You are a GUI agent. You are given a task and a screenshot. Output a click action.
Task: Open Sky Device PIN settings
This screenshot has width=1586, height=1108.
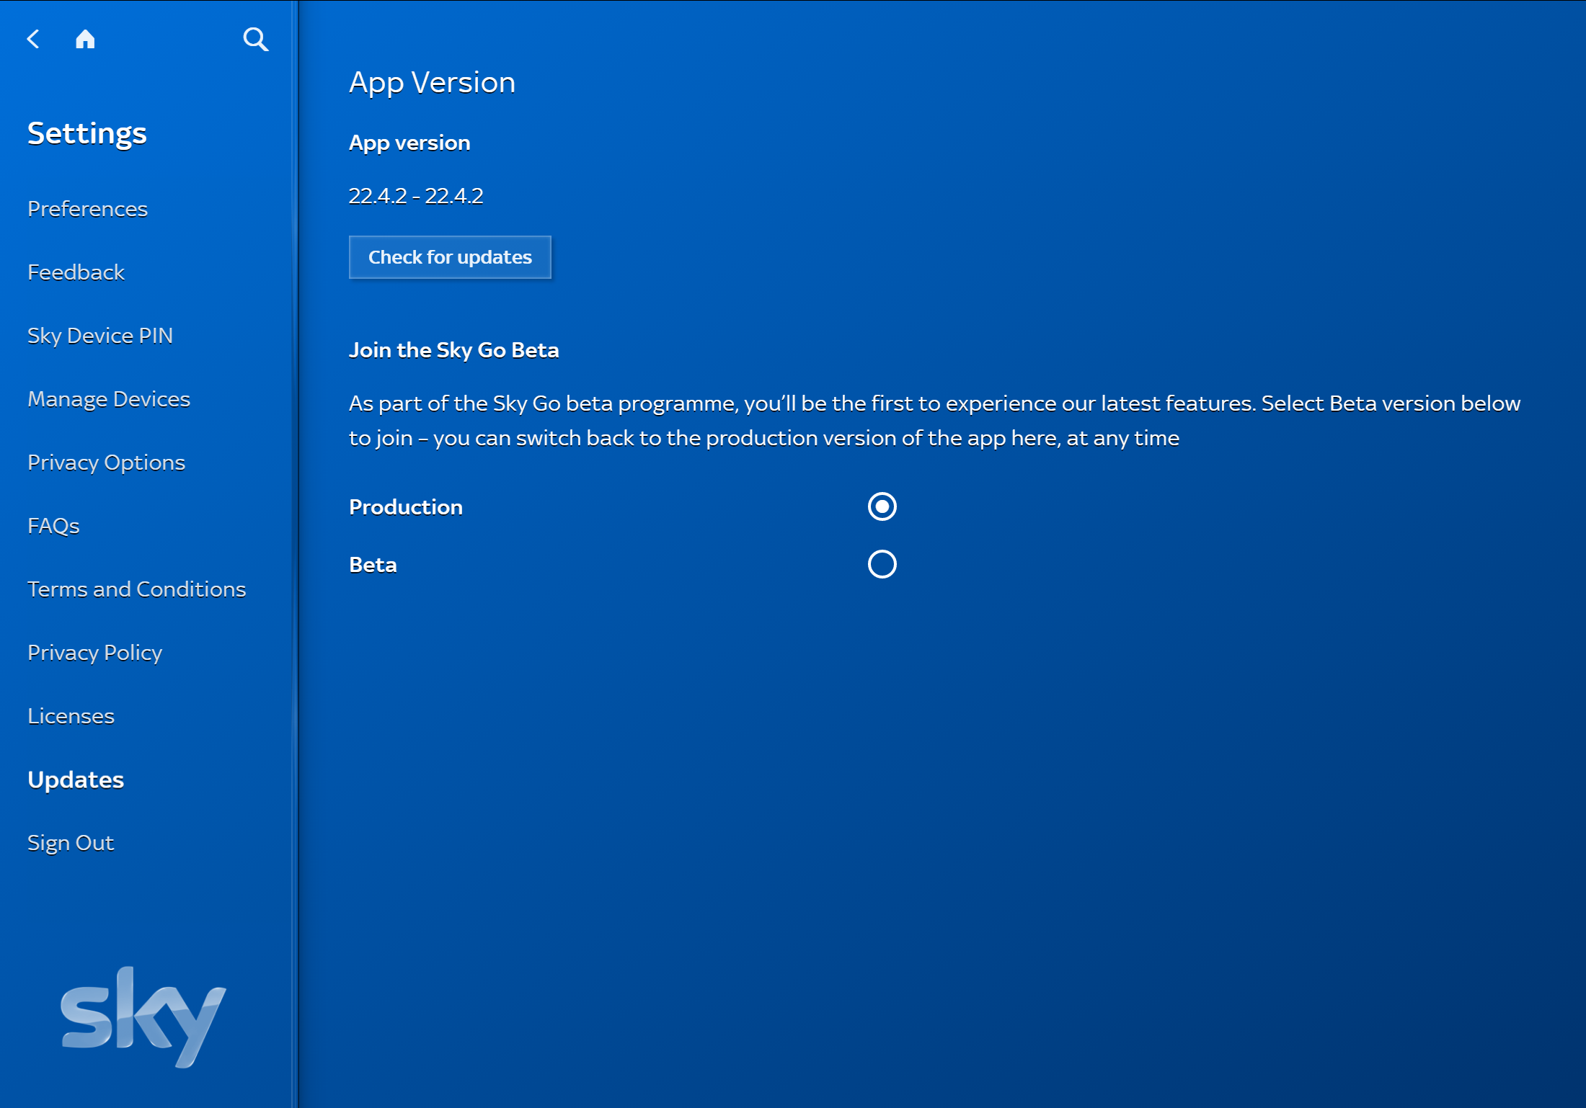pos(100,335)
